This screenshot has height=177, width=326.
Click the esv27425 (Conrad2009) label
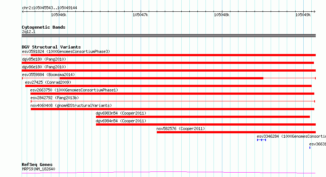pos(48,82)
